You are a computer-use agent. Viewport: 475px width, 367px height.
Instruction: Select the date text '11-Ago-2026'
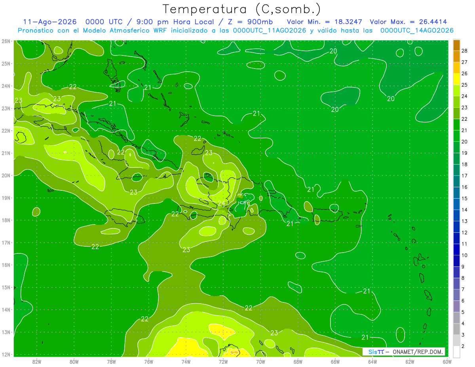(x=49, y=22)
